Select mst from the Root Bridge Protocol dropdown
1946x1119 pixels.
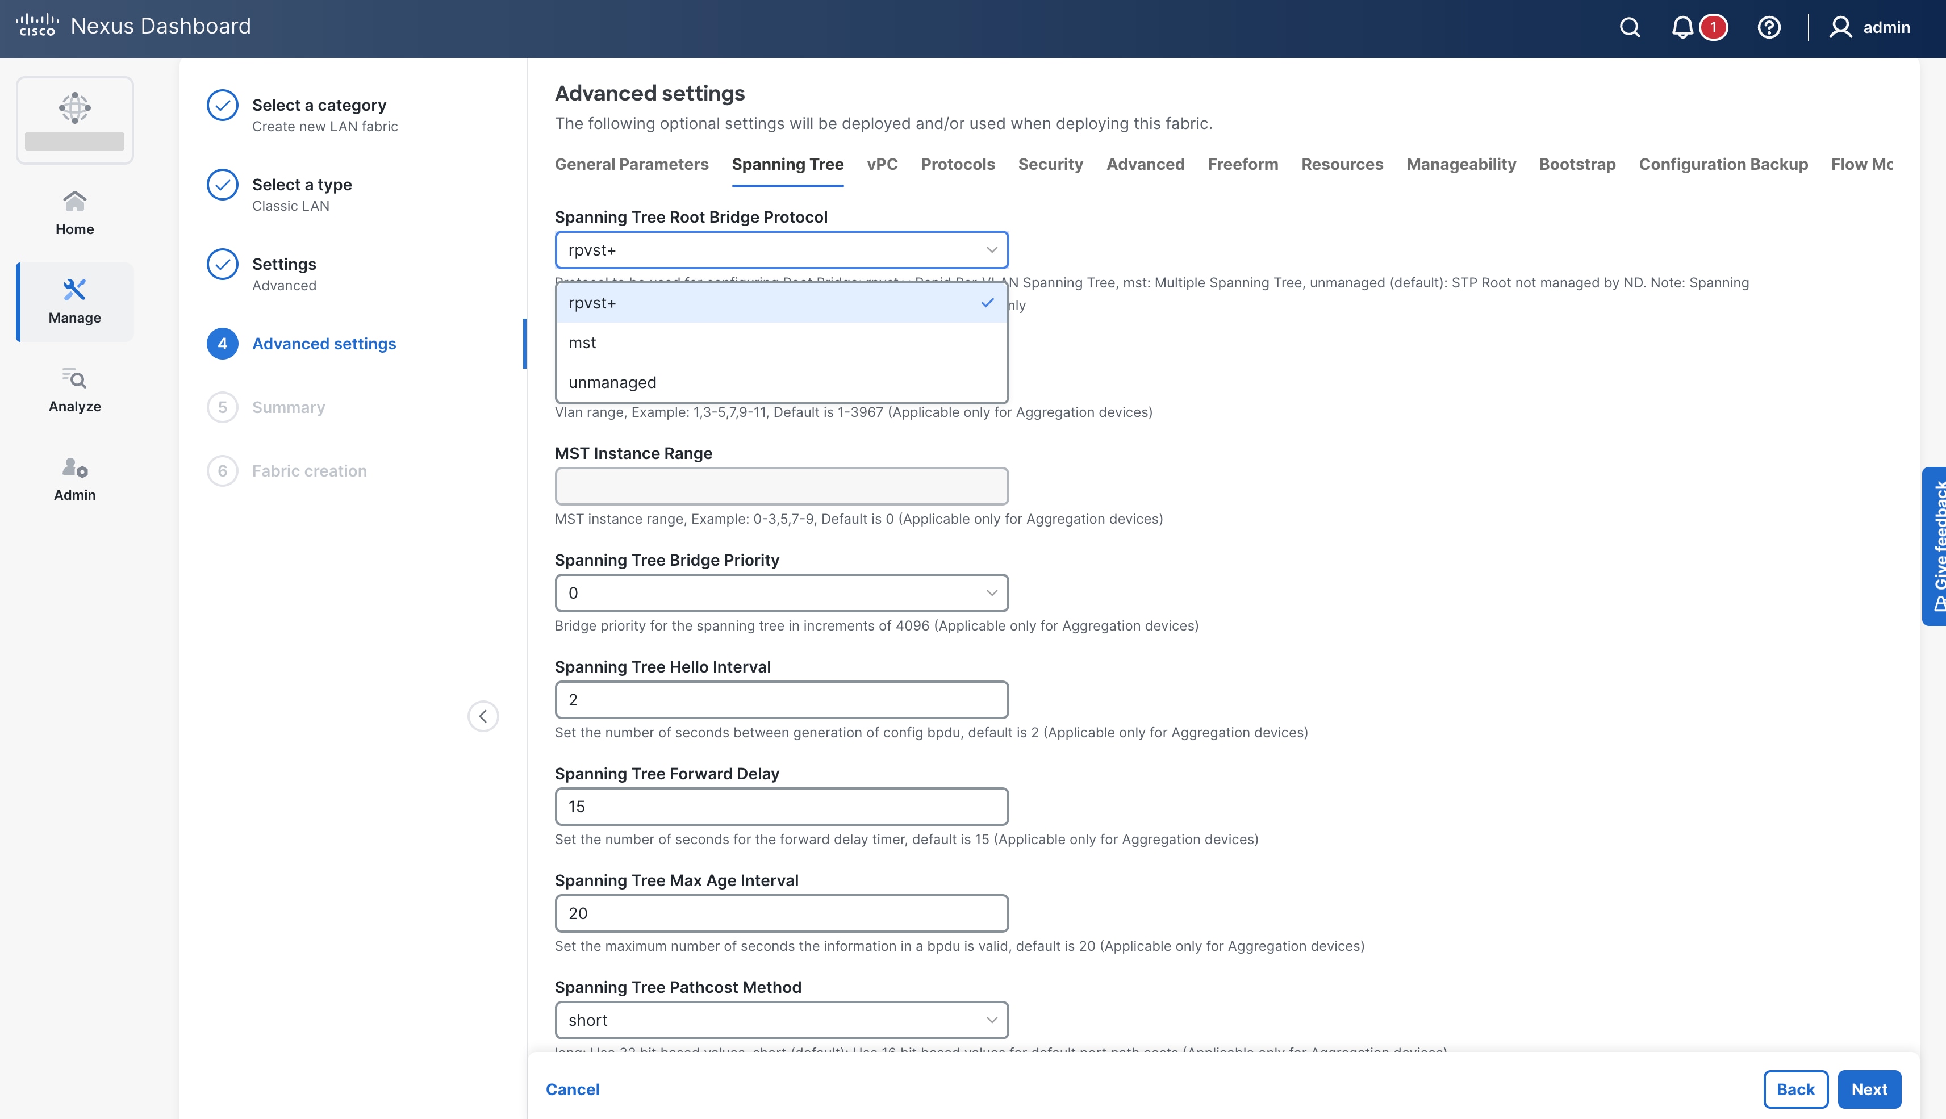(x=583, y=342)
